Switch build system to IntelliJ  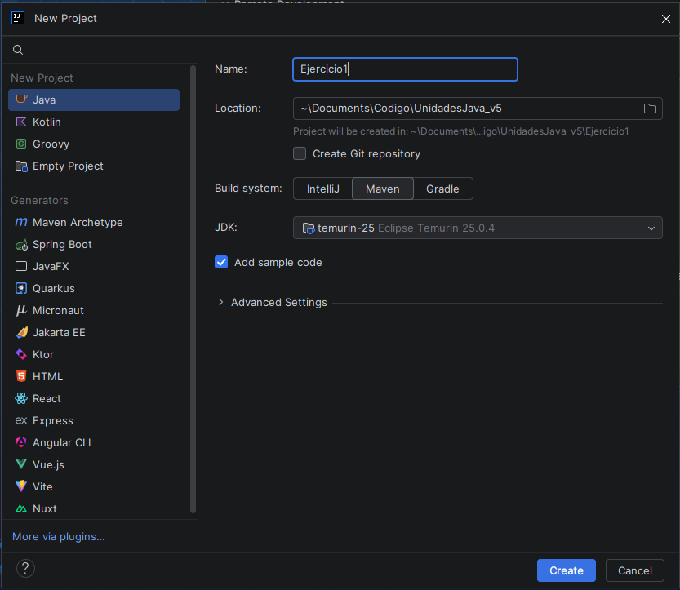323,189
